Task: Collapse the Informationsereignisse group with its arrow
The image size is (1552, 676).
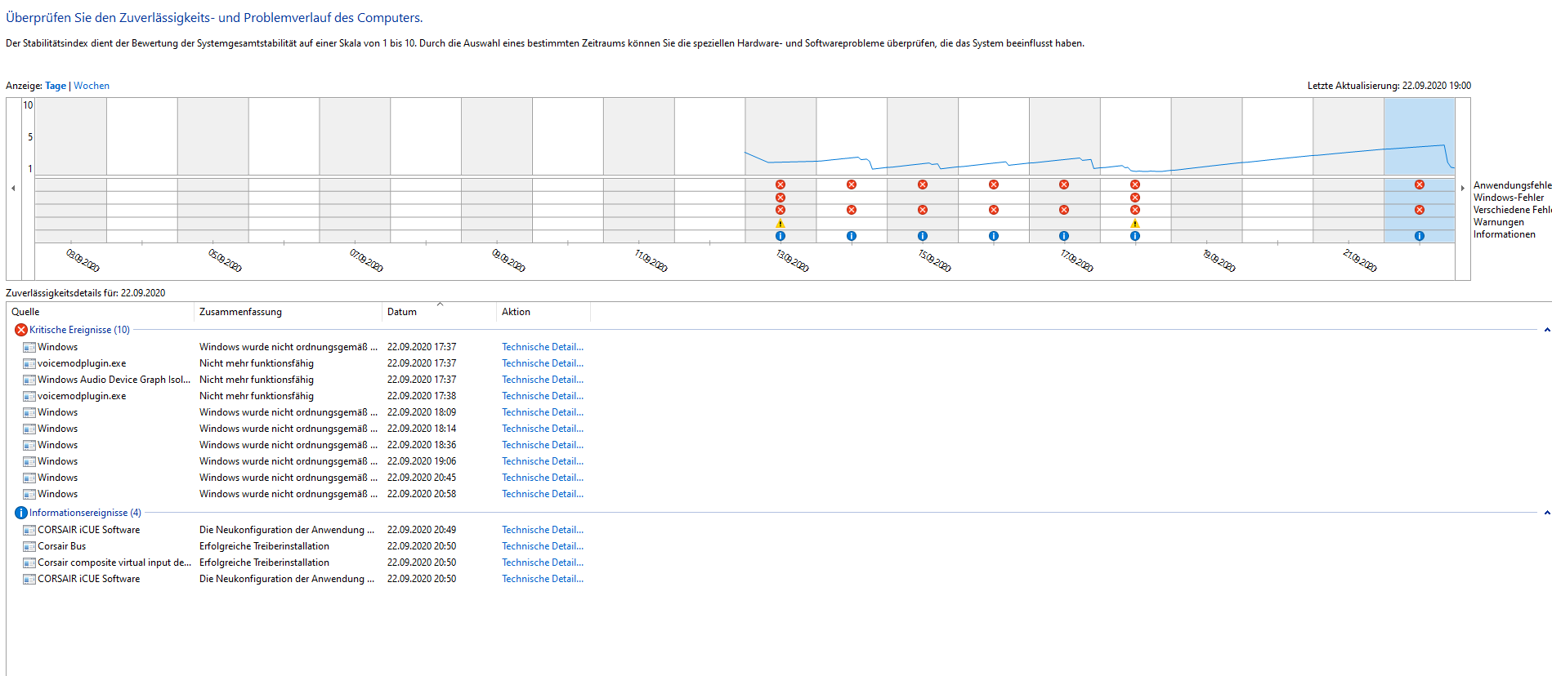Action: 1546,513
